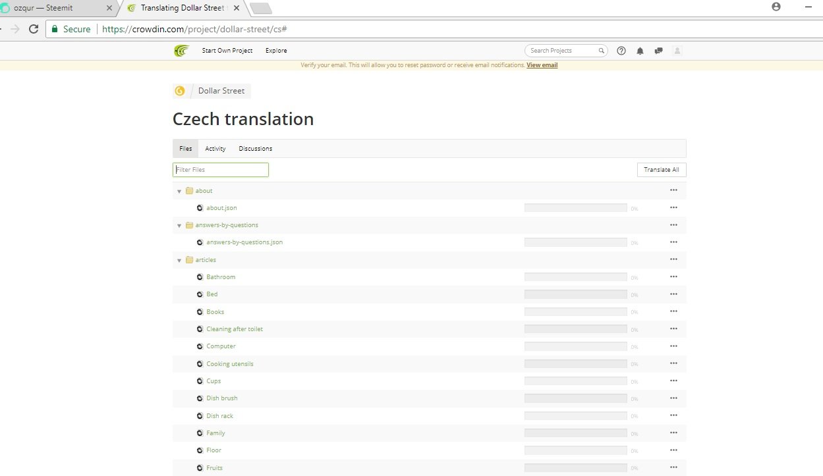Image resolution: width=823 pixels, height=476 pixels.
Task: Click the answers-by-questions folder icon
Action: pyautogui.click(x=189, y=225)
